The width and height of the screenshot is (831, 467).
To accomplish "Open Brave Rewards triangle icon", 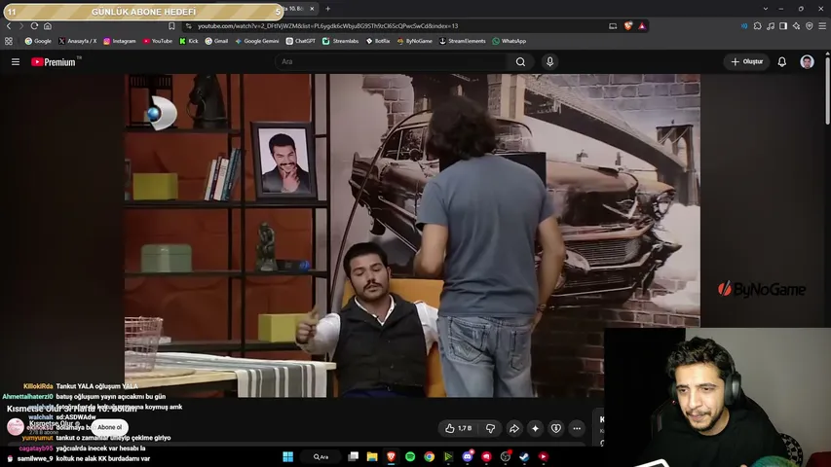I will point(642,26).
